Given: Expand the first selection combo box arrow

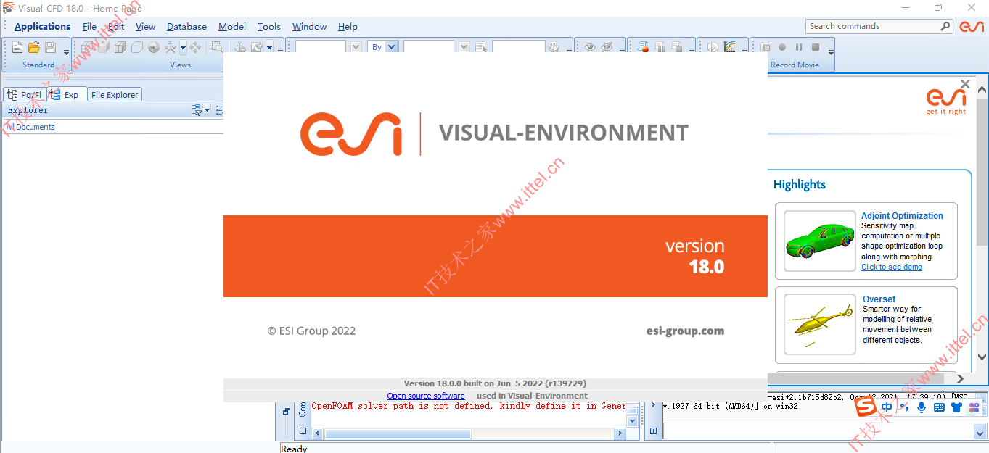Looking at the screenshot, I should (356, 47).
